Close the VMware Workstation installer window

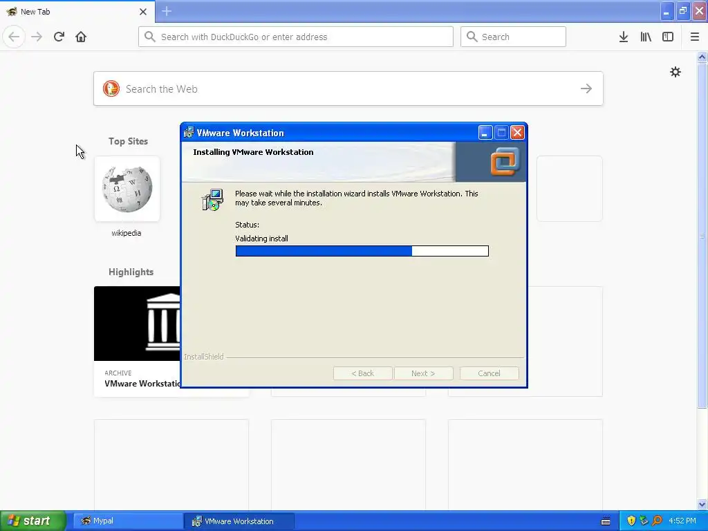[x=517, y=132]
